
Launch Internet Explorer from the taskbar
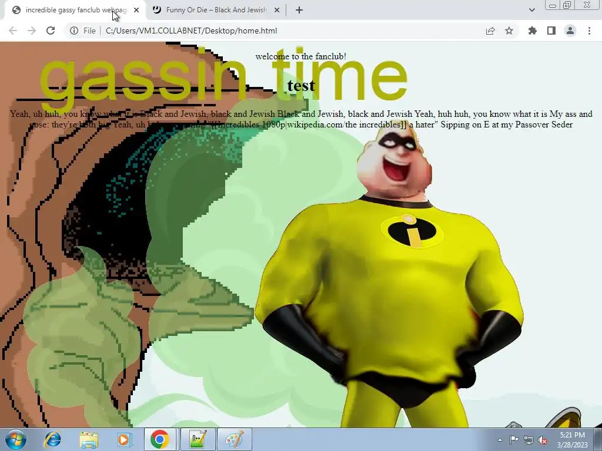pos(52,439)
